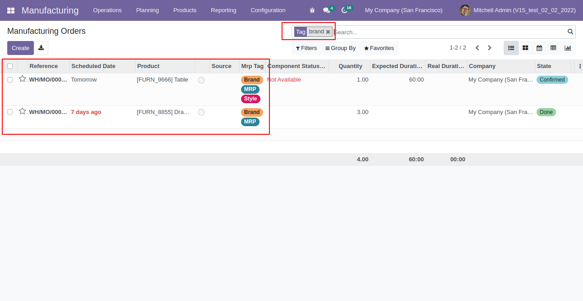Select the Table order row checkbox
The width and height of the screenshot is (583, 301).
tap(10, 80)
